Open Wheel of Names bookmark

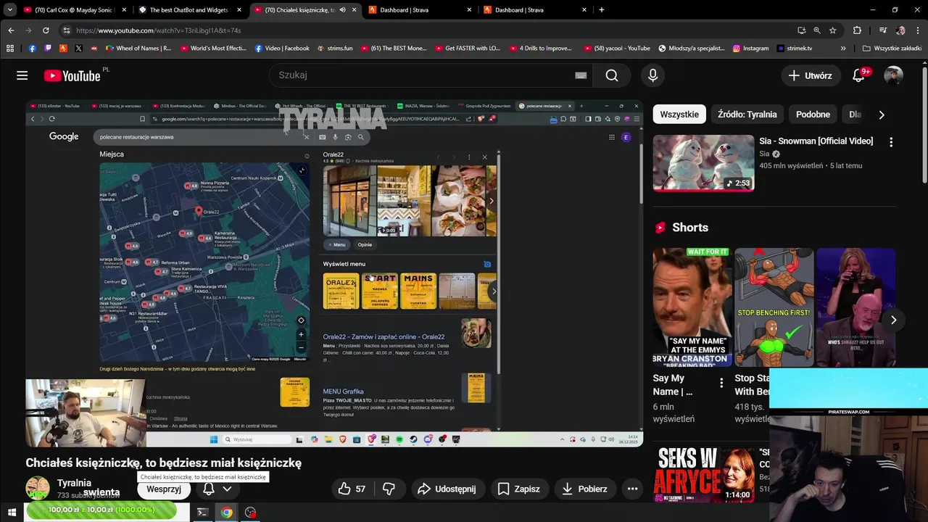[138, 49]
